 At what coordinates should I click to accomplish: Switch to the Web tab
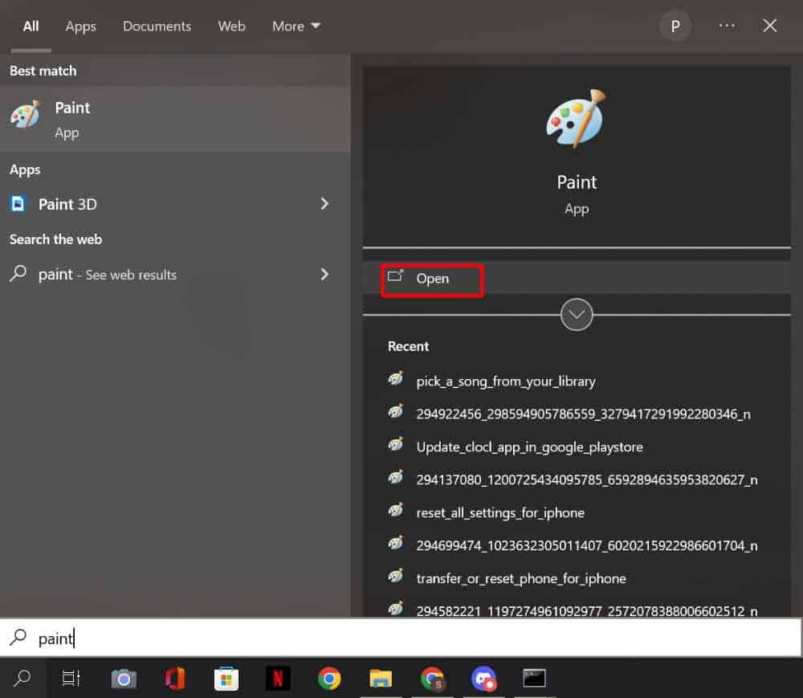pyautogui.click(x=231, y=27)
